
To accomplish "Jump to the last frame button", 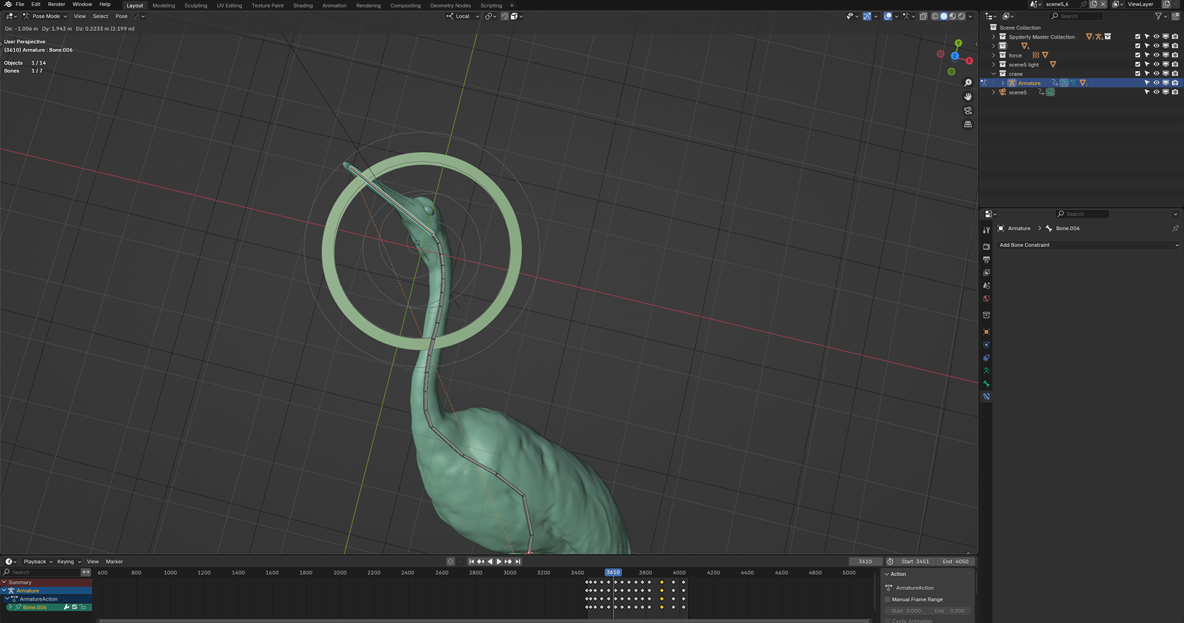I will [x=518, y=562].
